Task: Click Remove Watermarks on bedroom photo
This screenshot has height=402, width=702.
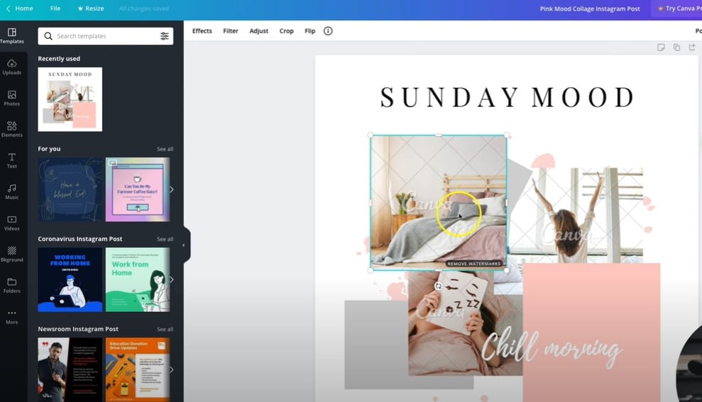Action: click(x=474, y=264)
